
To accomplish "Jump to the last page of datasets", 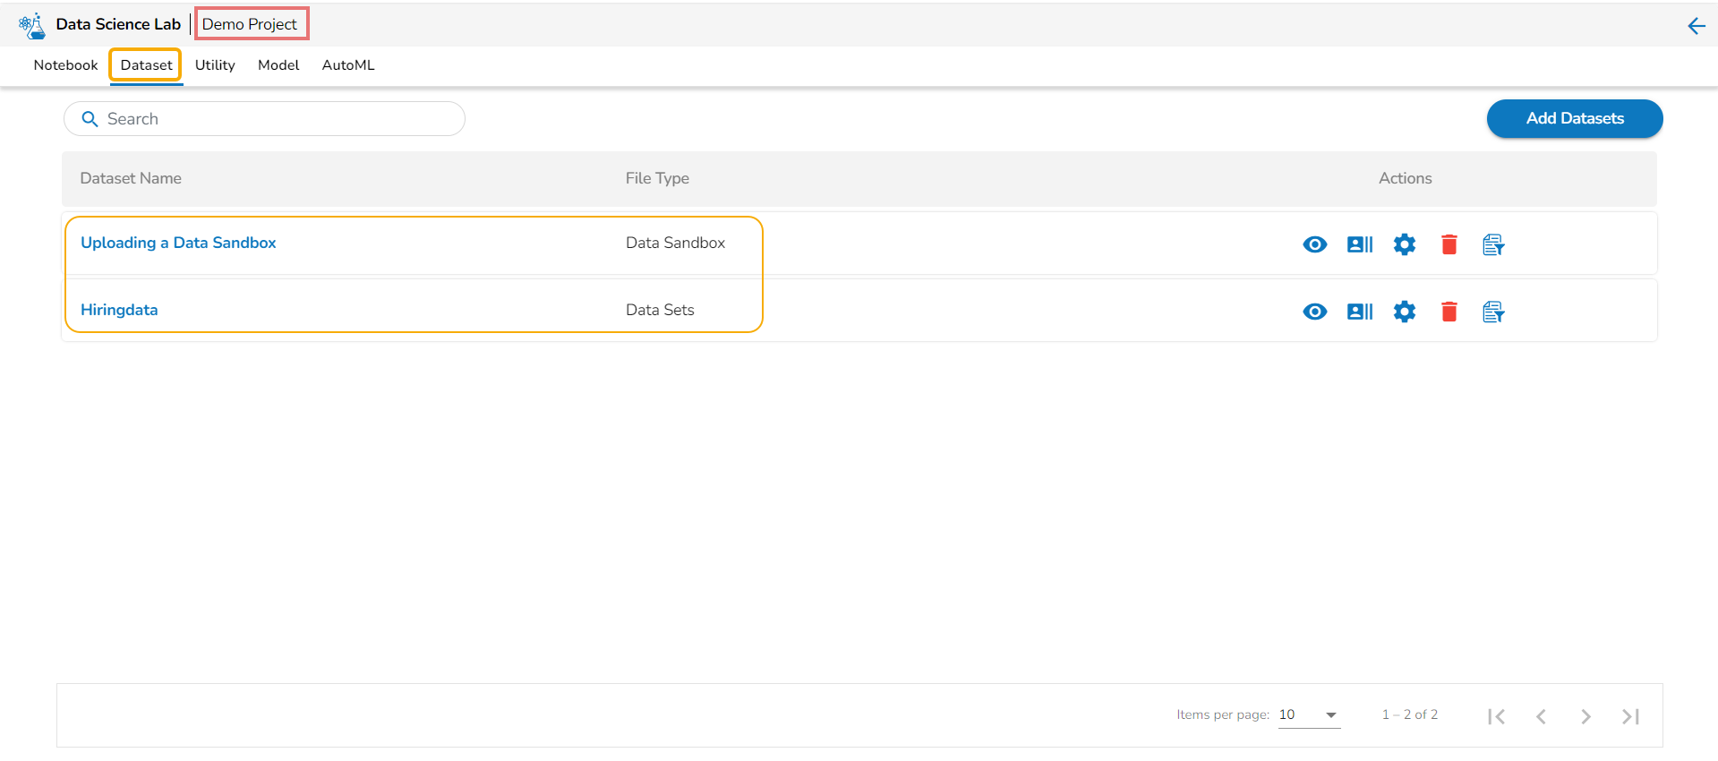I will (x=1630, y=716).
